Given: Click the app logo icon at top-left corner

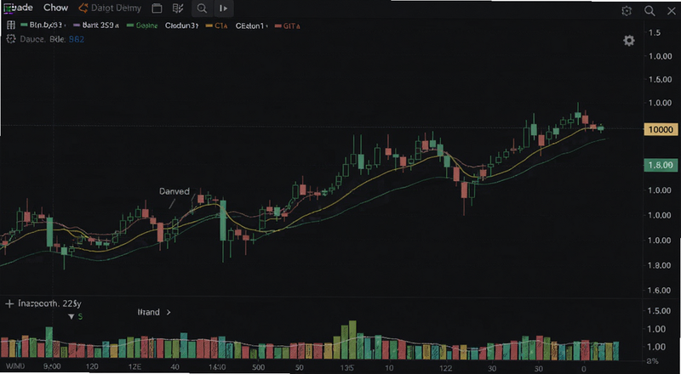Looking at the screenshot, I should pyautogui.click(x=7, y=8).
